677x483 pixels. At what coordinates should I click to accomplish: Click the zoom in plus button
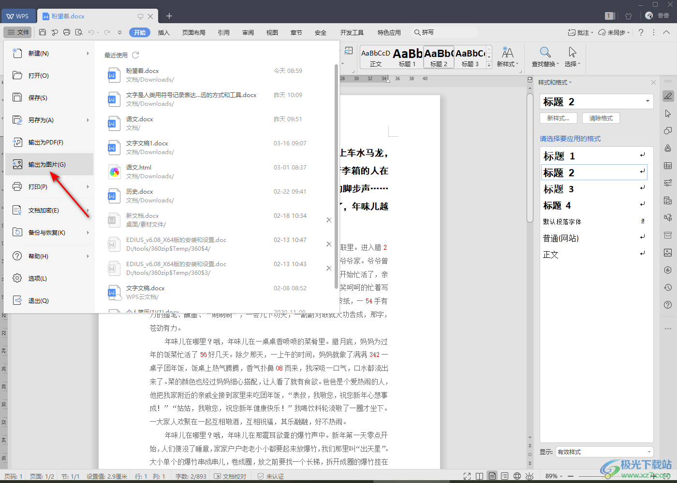coord(654,476)
